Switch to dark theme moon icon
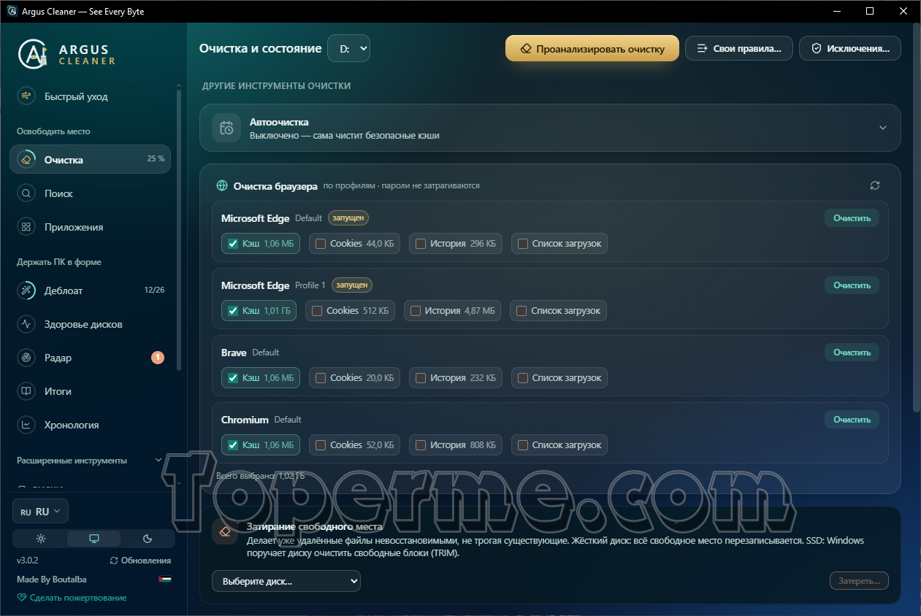This screenshot has width=921, height=616. pyautogui.click(x=148, y=539)
